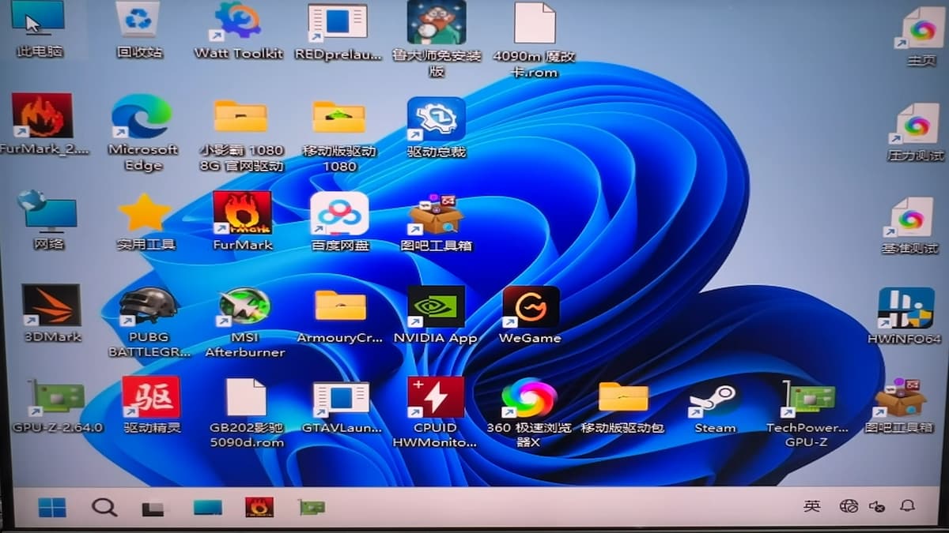Launch WeGame shortcut

530,315
